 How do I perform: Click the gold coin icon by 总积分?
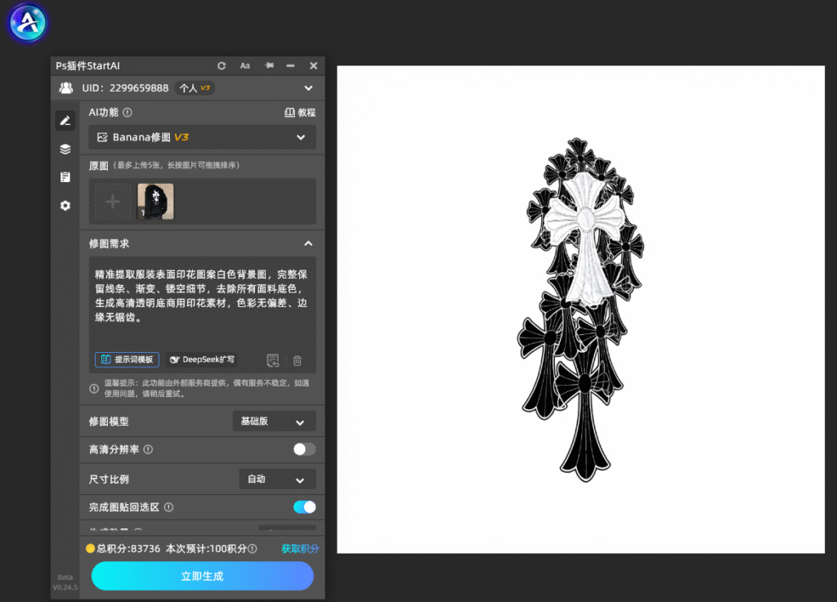[90, 548]
